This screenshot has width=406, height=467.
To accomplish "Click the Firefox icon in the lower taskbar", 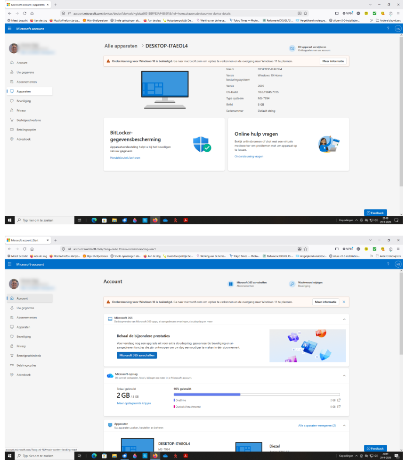I will coord(155,456).
